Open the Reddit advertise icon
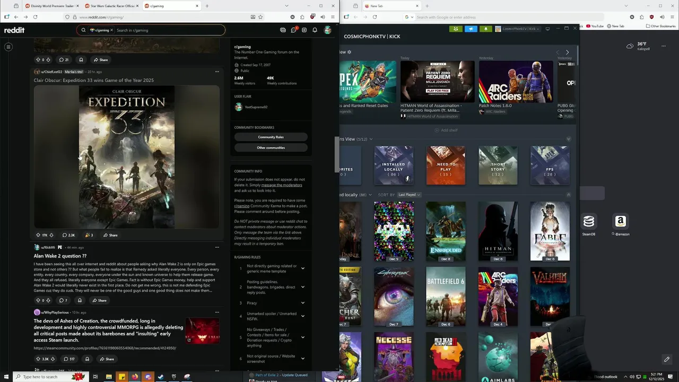This screenshot has width=679, height=382. [283, 30]
